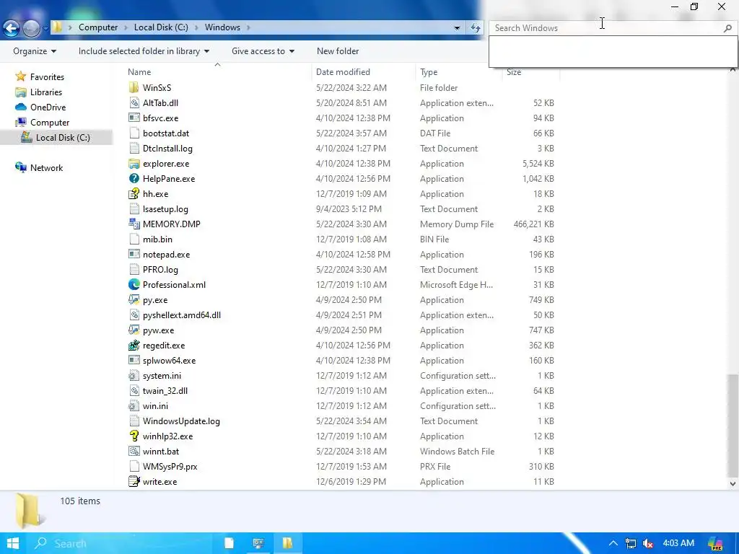Select the mib.bin file name

[157, 239]
